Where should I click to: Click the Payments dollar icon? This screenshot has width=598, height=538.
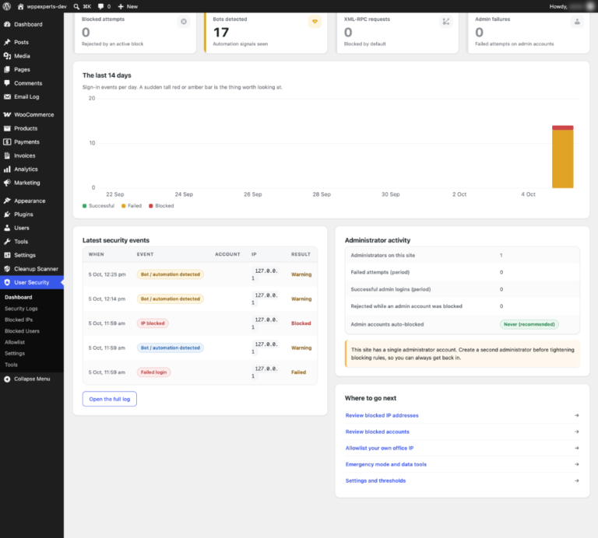(7, 142)
